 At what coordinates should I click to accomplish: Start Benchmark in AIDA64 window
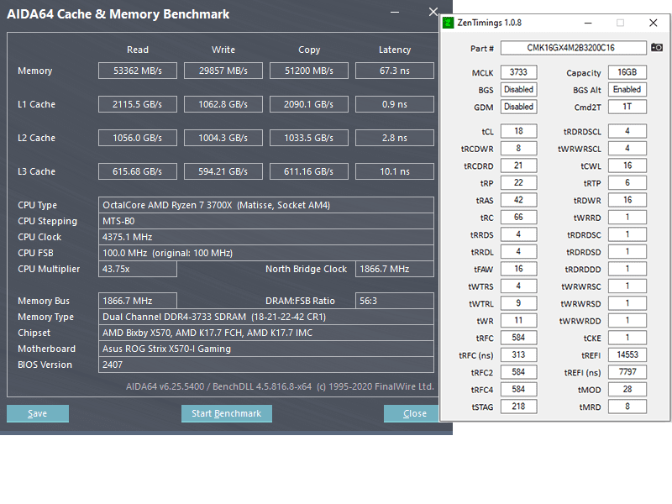tap(226, 413)
